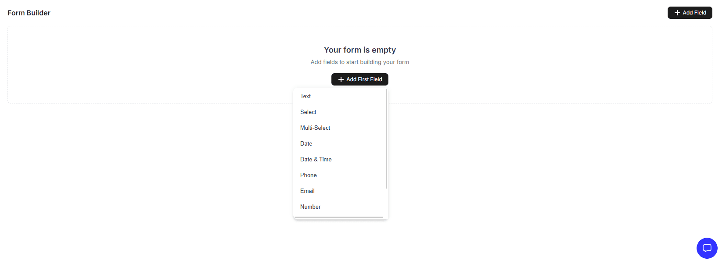Image resolution: width=722 pixels, height=264 pixels.
Task: Click the Add Field button
Action: click(690, 12)
